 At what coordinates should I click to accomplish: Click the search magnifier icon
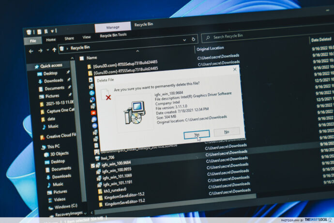click(208, 38)
